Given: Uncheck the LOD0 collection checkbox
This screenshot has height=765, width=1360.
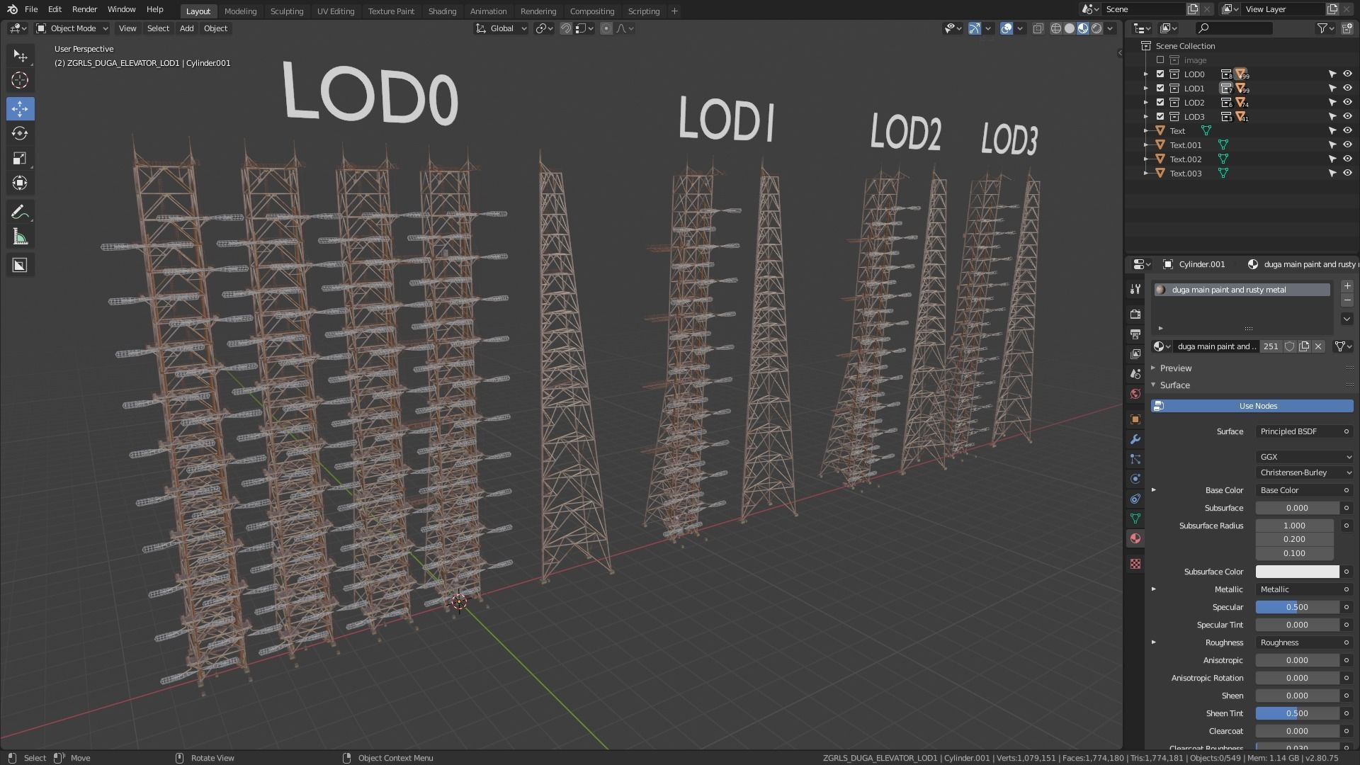Looking at the screenshot, I should (x=1160, y=74).
